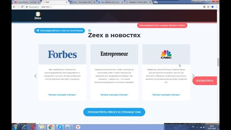Click the network signal icon in tray
Screen dimensions: 231x130
201,127
